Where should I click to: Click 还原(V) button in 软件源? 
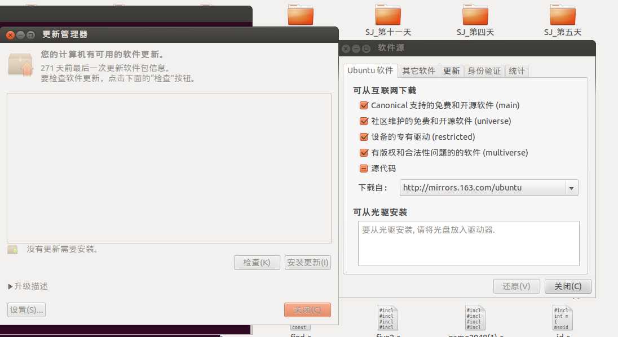517,286
